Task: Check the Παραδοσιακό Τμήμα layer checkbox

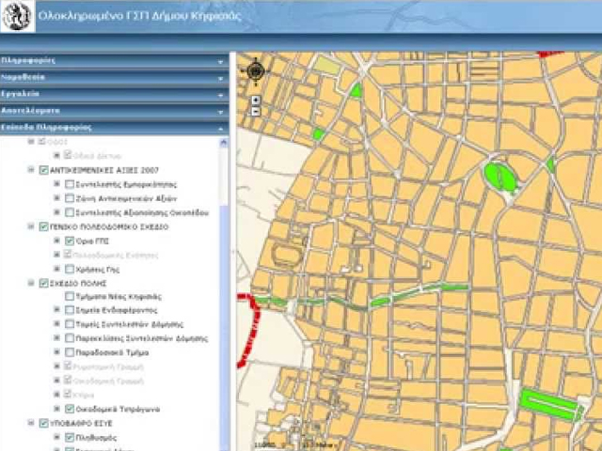Action: (x=71, y=352)
